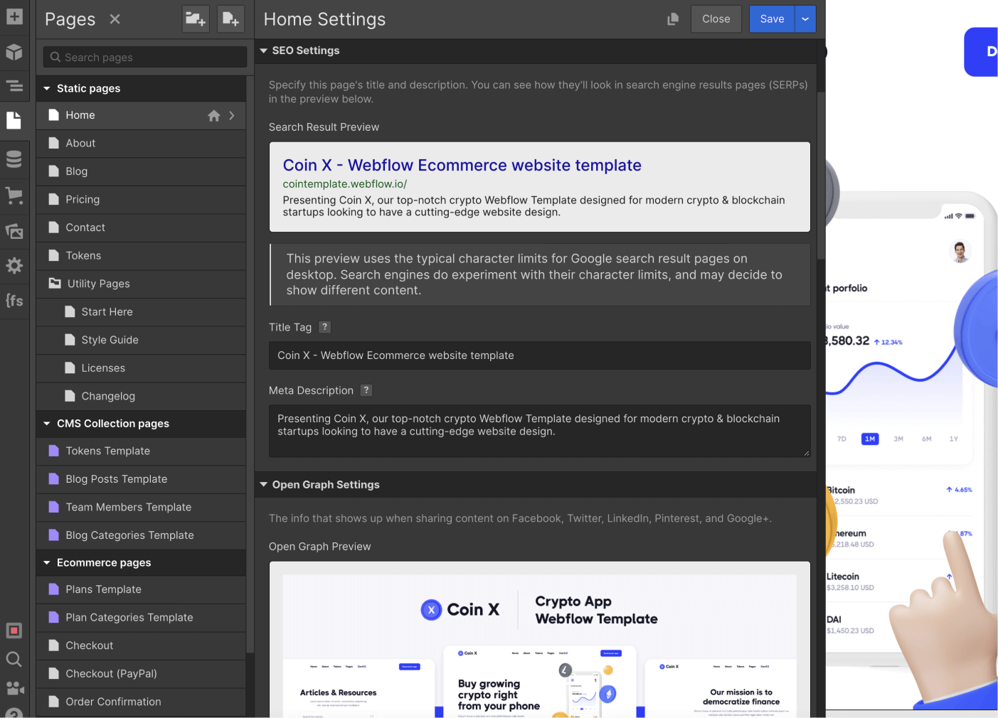Open the Search magnifier icon in the sidebar
998x718 pixels.
coord(14,659)
